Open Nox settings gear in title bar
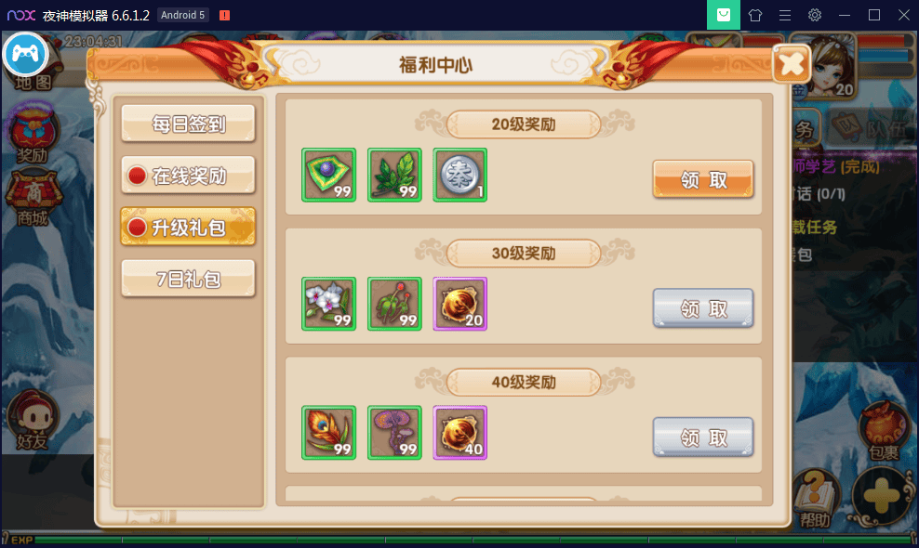The height and width of the screenshot is (548, 919). 815,15
